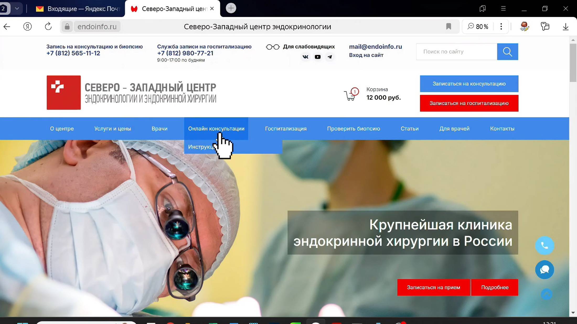
Task: Click the site search magnifier icon
Action: (507, 52)
